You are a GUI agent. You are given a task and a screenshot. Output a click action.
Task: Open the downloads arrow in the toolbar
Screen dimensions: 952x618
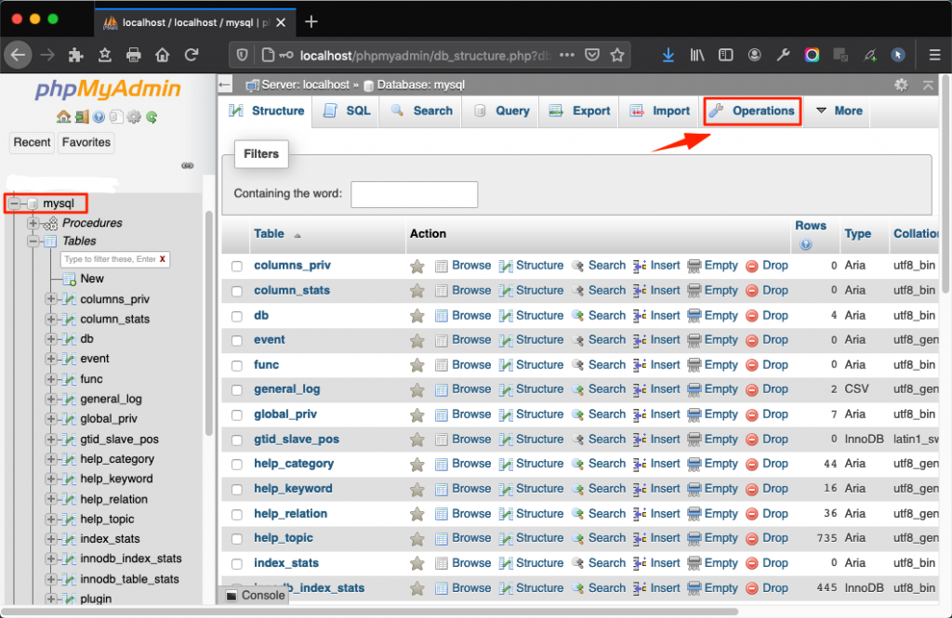click(668, 55)
